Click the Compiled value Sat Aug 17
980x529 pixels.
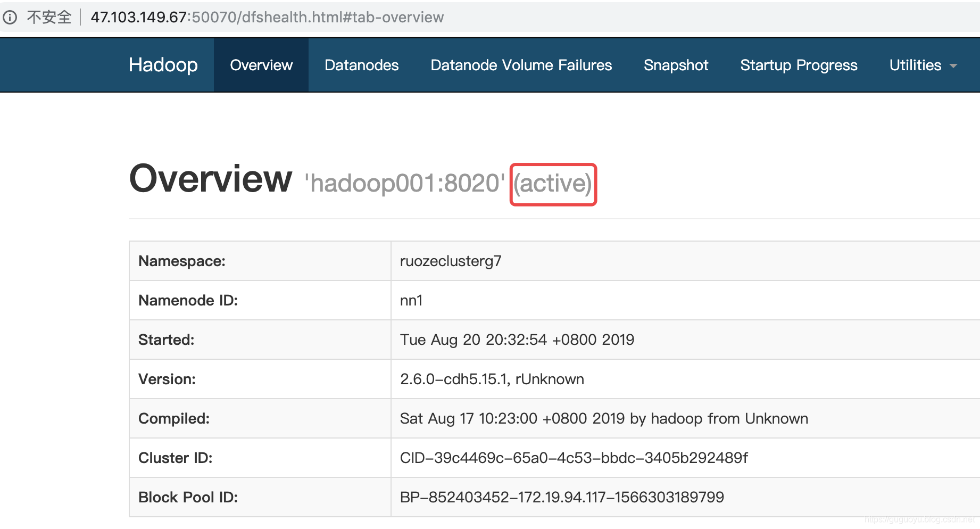(604, 419)
